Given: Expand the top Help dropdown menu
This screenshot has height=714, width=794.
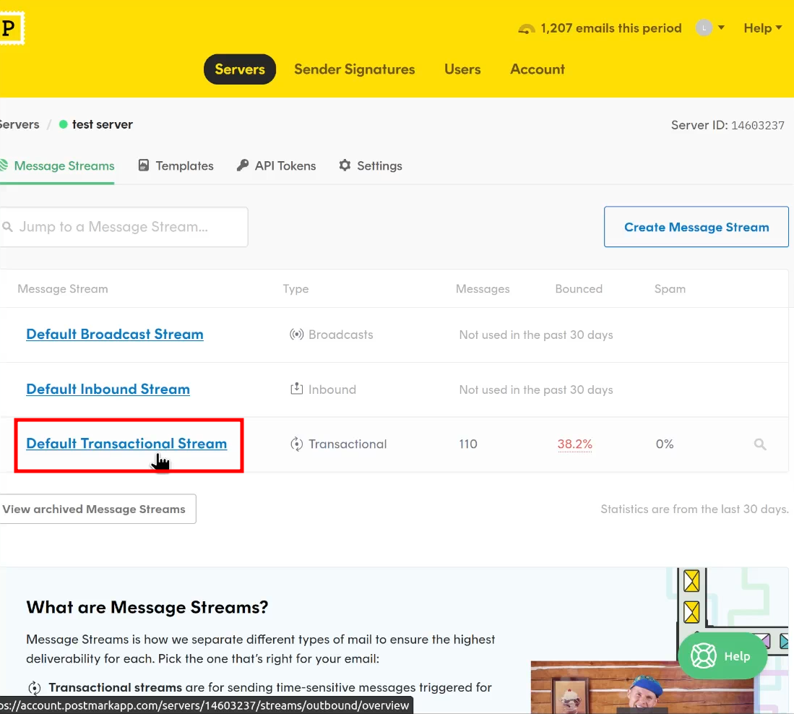Looking at the screenshot, I should 763,28.
